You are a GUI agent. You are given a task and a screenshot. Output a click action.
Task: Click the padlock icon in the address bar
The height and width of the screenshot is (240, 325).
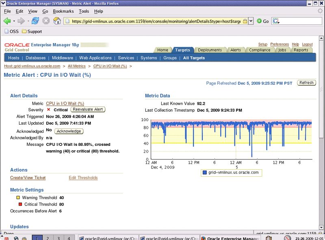[x=245, y=21]
